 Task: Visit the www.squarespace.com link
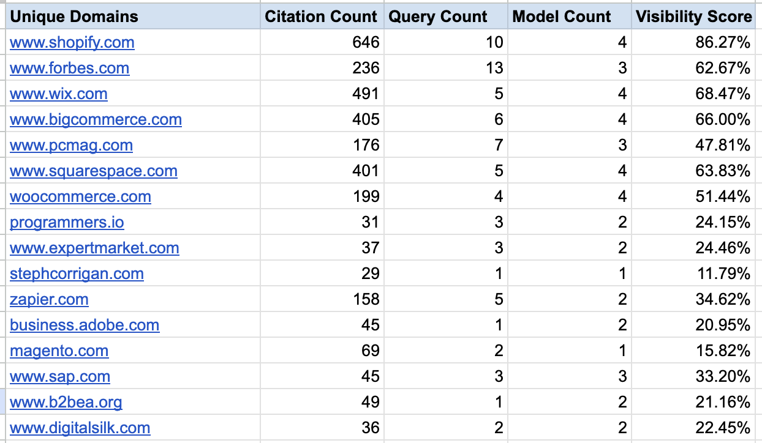[x=93, y=171]
